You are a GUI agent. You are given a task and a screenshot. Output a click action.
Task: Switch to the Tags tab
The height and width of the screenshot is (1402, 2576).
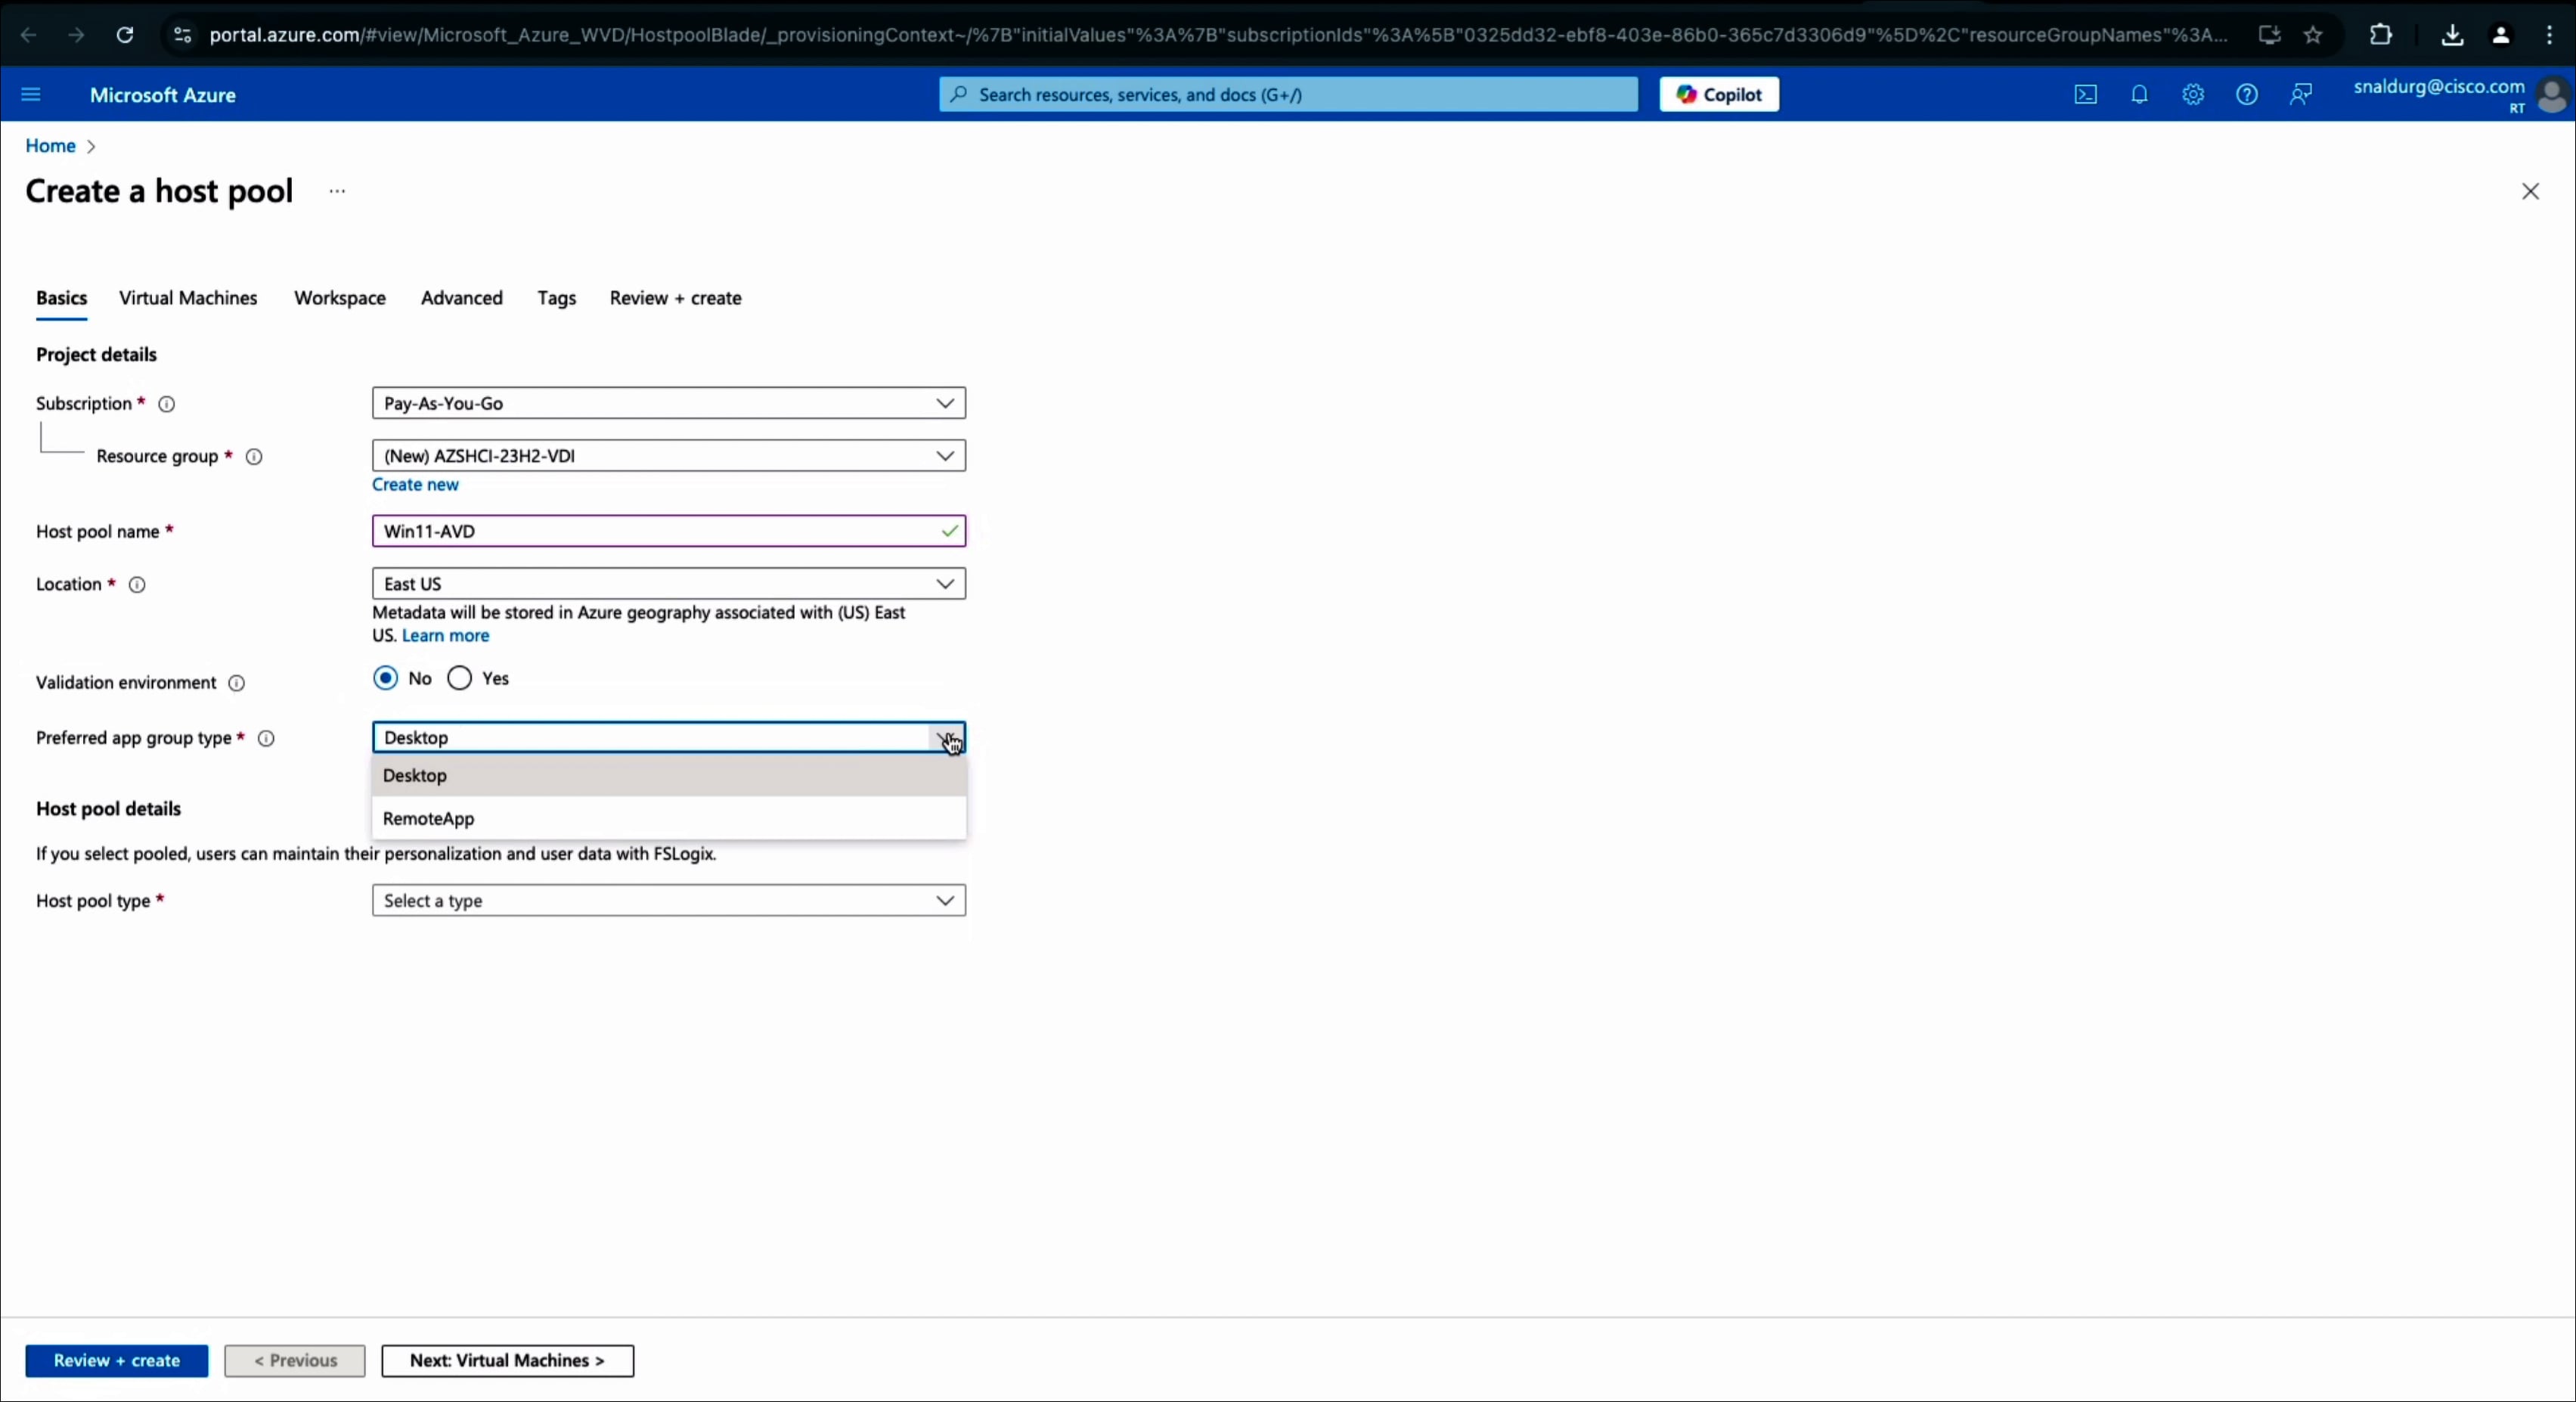tap(556, 298)
